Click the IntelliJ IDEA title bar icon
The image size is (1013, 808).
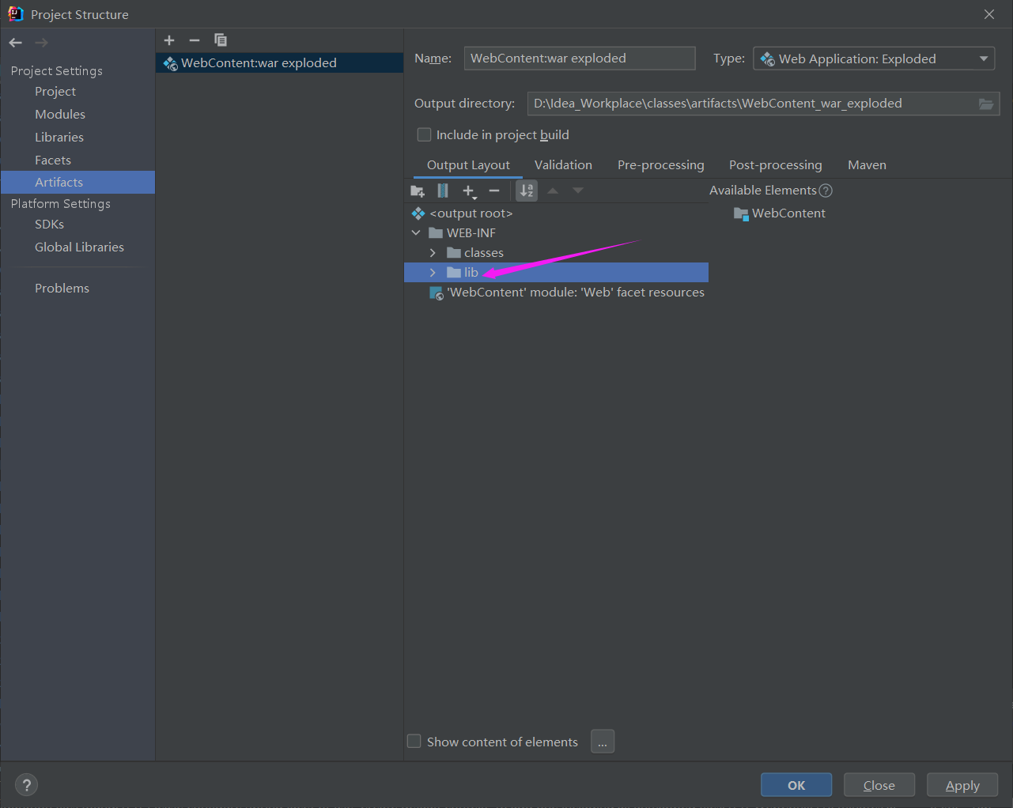(x=16, y=14)
